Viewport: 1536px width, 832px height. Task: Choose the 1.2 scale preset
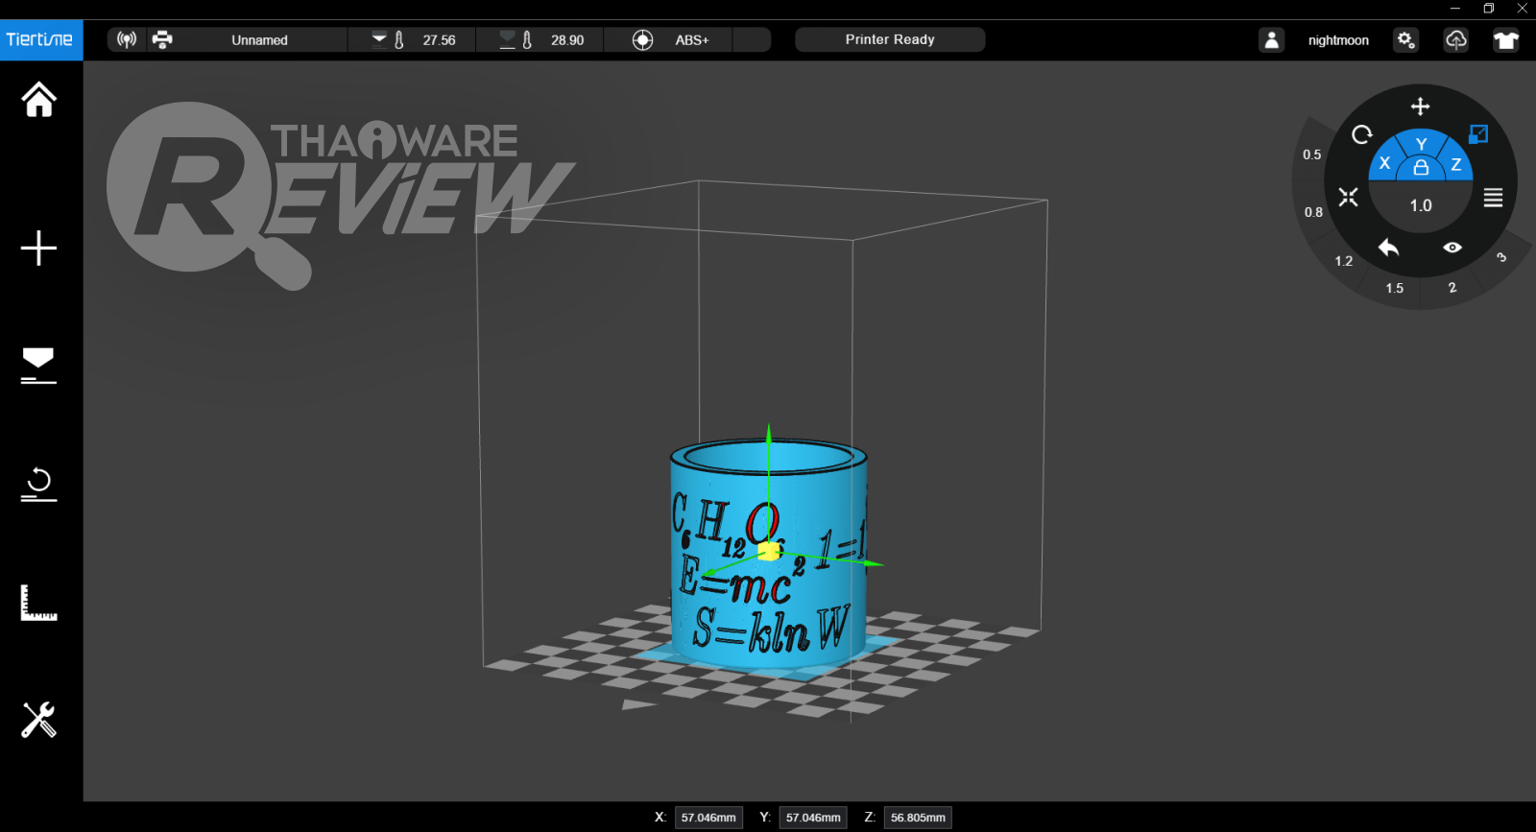tap(1343, 261)
